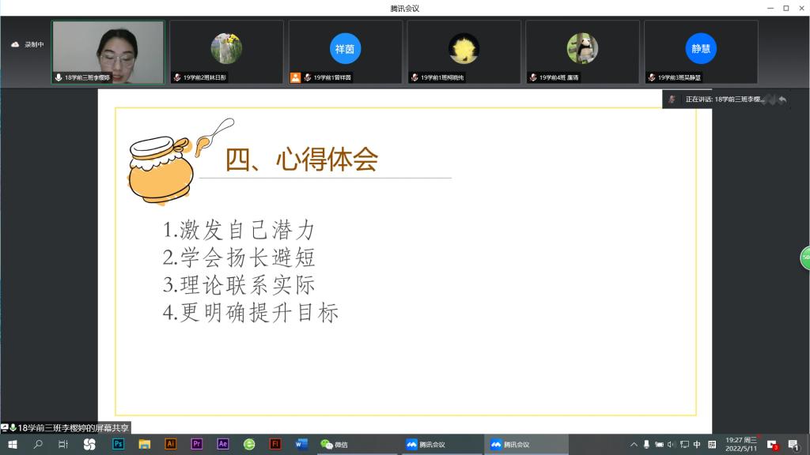Open File Explorer from the taskbar
The height and width of the screenshot is (455, 810).
coord(145,444)
